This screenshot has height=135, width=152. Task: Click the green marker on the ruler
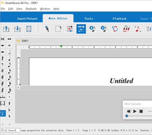(x=61, y=46)
